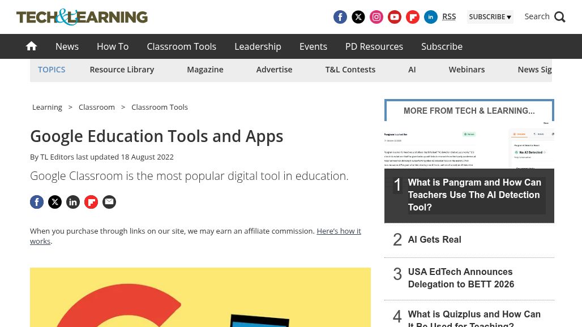582x327 pixels.
Task: Share article via email icon
Action: (x=109, y=202)
